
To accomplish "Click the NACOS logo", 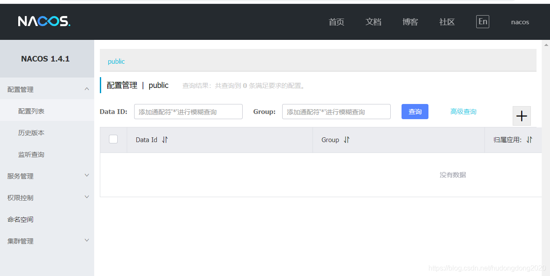I will (x=44, y=21).
